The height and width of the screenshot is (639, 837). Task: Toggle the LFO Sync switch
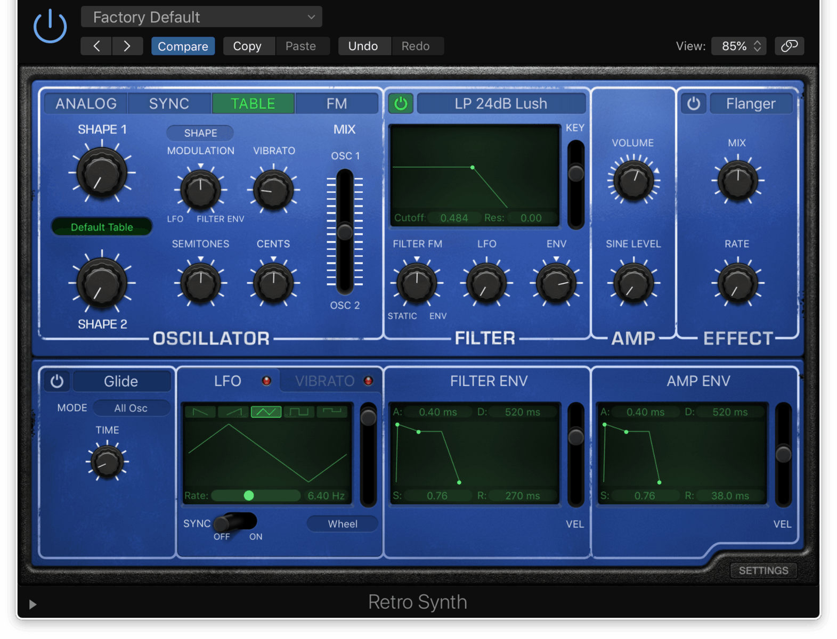[235, 522]
